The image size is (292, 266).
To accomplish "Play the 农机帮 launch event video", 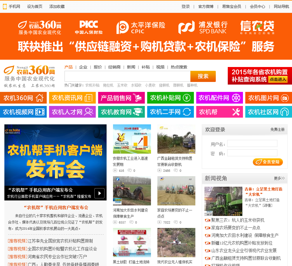I will coord(99,193).
